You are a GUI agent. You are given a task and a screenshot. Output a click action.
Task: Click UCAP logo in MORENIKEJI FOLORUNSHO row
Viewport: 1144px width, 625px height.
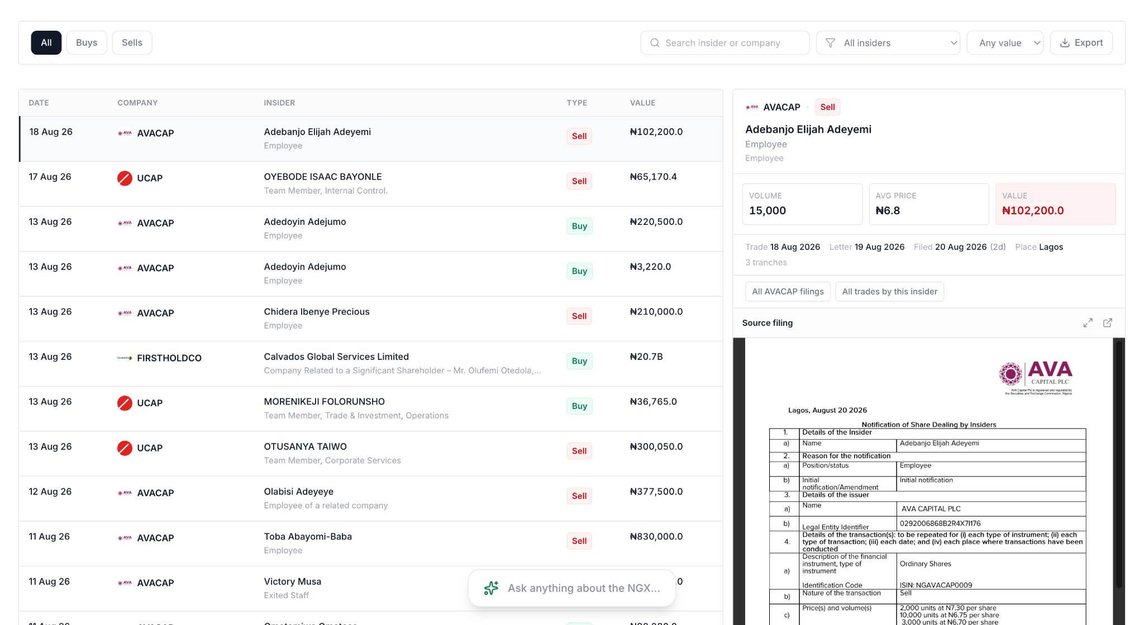point(125,403)
